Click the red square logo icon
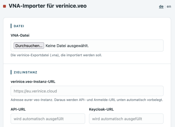The image size is (175, 127). pos(4,6)
